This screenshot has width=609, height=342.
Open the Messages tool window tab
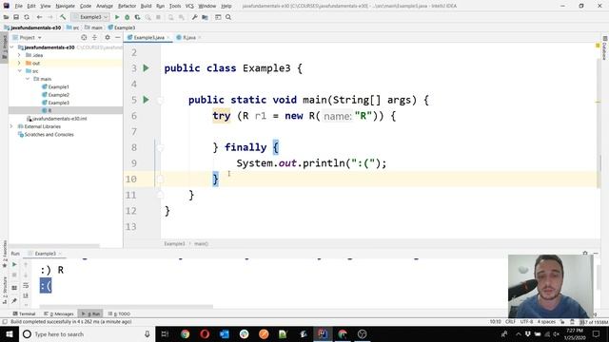[59, 313]
